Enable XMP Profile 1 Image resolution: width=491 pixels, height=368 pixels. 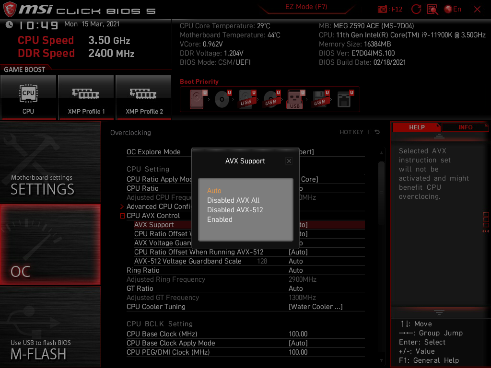(86, 98)
